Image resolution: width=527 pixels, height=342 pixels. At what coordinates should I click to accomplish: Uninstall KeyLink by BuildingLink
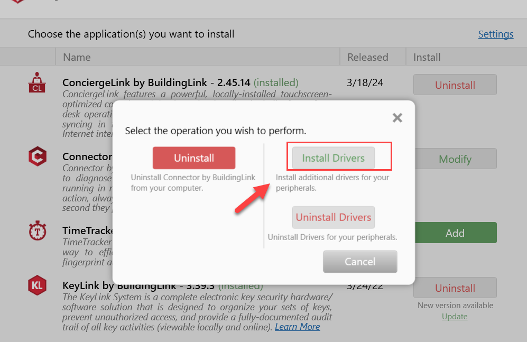pyautogui.click(x=455, y=288)
